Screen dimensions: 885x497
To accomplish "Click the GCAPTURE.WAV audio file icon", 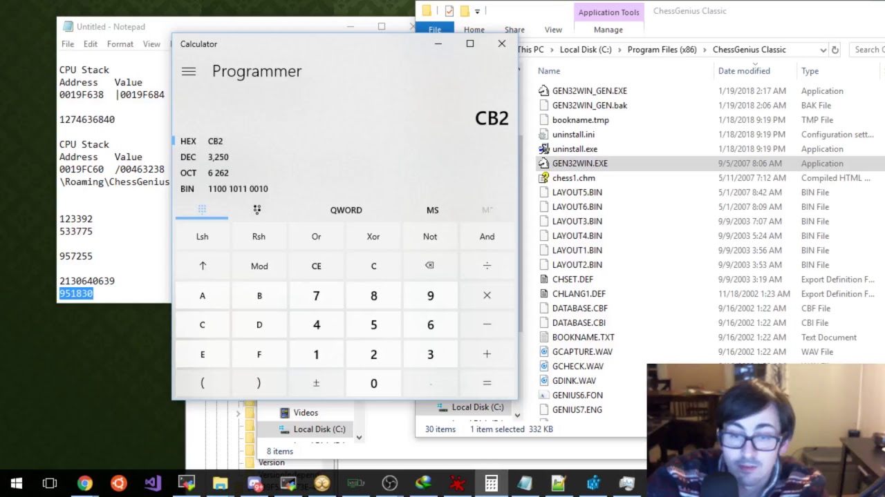I will click(543, 352).
